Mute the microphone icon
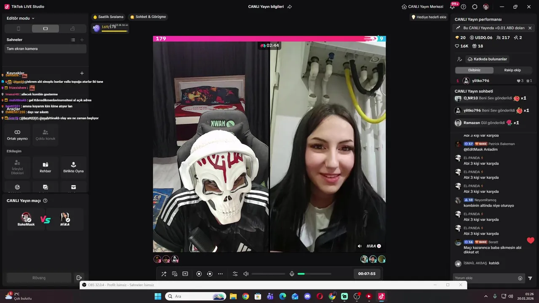 pos(292,274)
